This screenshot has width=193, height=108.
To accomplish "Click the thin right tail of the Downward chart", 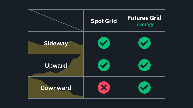I will click(79, 97).
